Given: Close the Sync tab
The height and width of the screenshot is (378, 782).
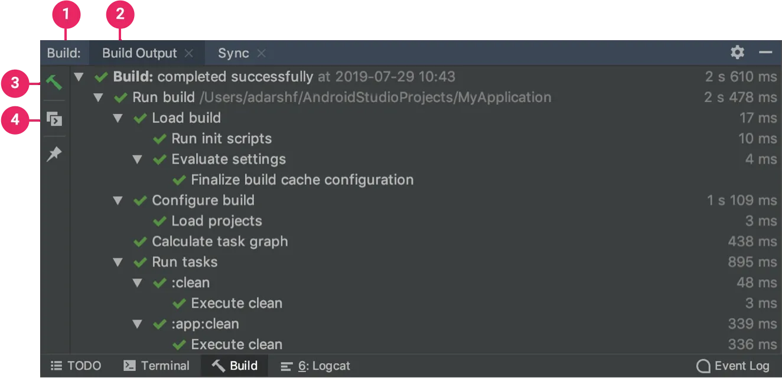Looking at the screenshot, I should coord(261,53).
